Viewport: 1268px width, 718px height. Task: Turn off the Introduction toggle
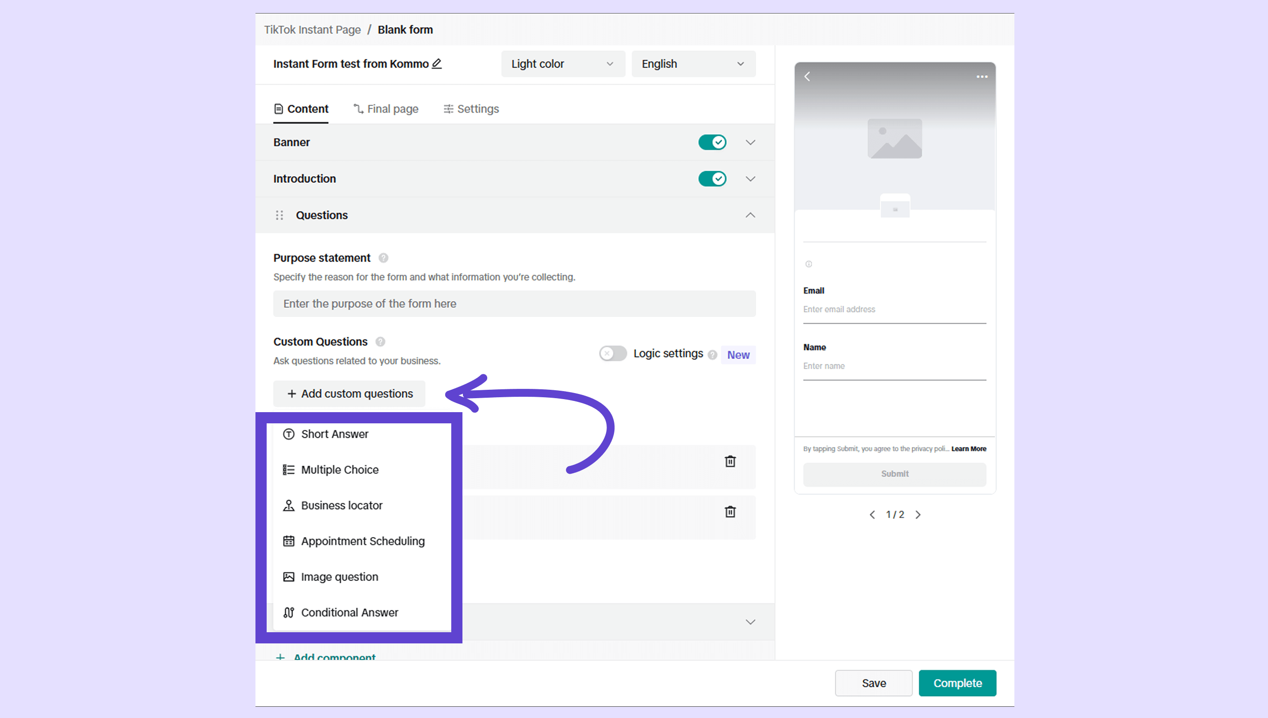[x=712, y=179]
